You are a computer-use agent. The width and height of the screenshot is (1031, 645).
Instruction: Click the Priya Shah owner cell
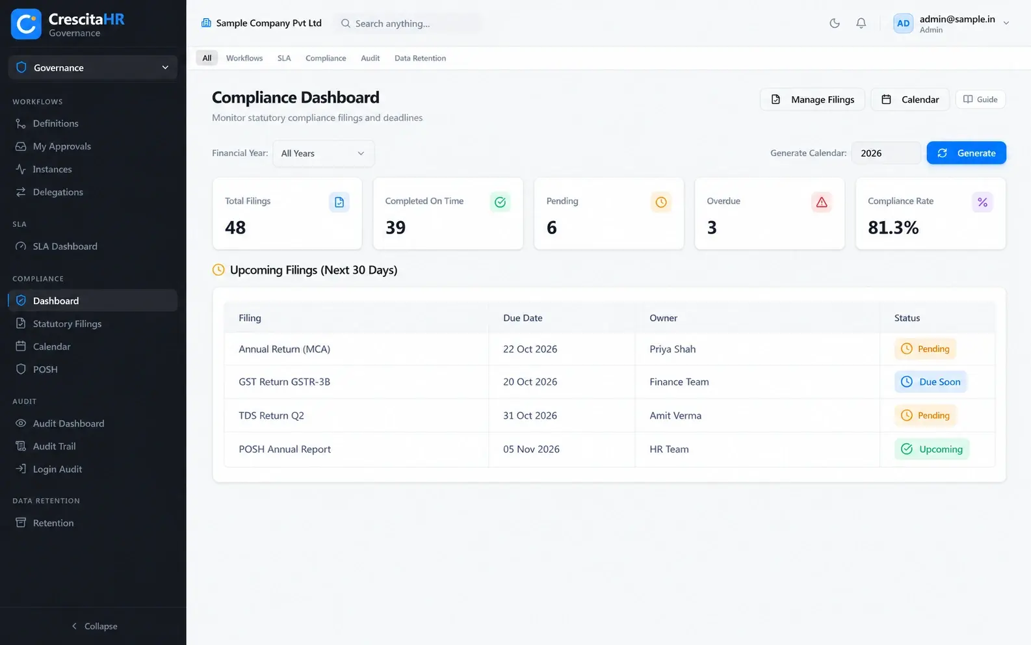click(x=673, y=349)
